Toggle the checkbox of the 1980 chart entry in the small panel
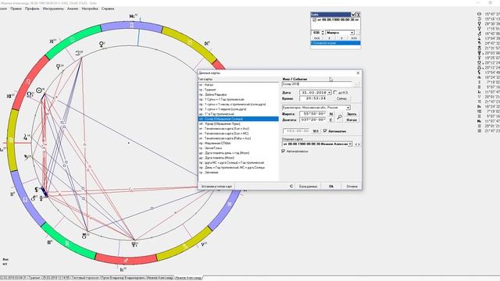Viewport: 500px width, 281px height. (x=314, y=20)
